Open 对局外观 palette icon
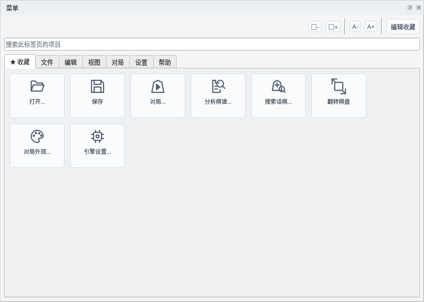424x302 pixels. coord(37,146)
